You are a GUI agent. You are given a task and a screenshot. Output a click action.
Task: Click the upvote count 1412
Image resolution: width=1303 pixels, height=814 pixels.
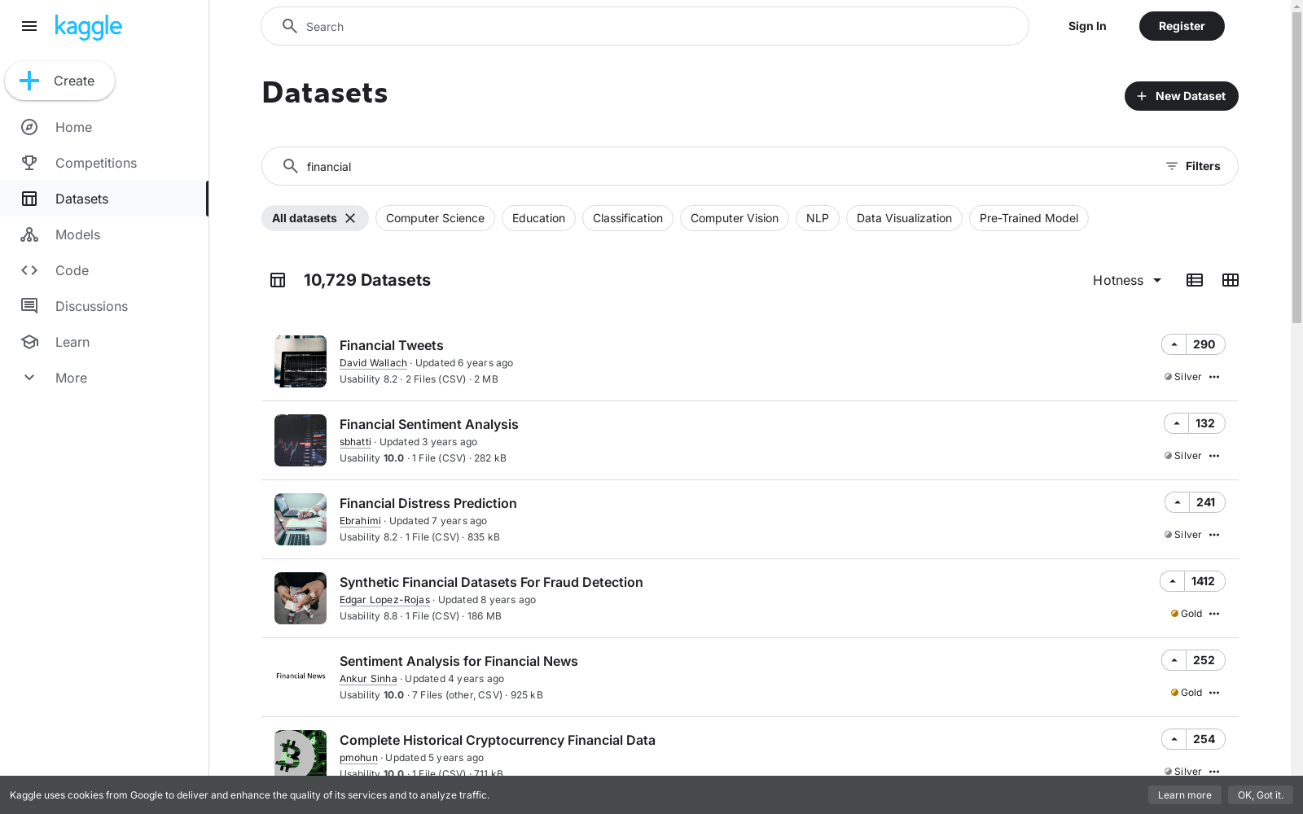[1204, 581]
